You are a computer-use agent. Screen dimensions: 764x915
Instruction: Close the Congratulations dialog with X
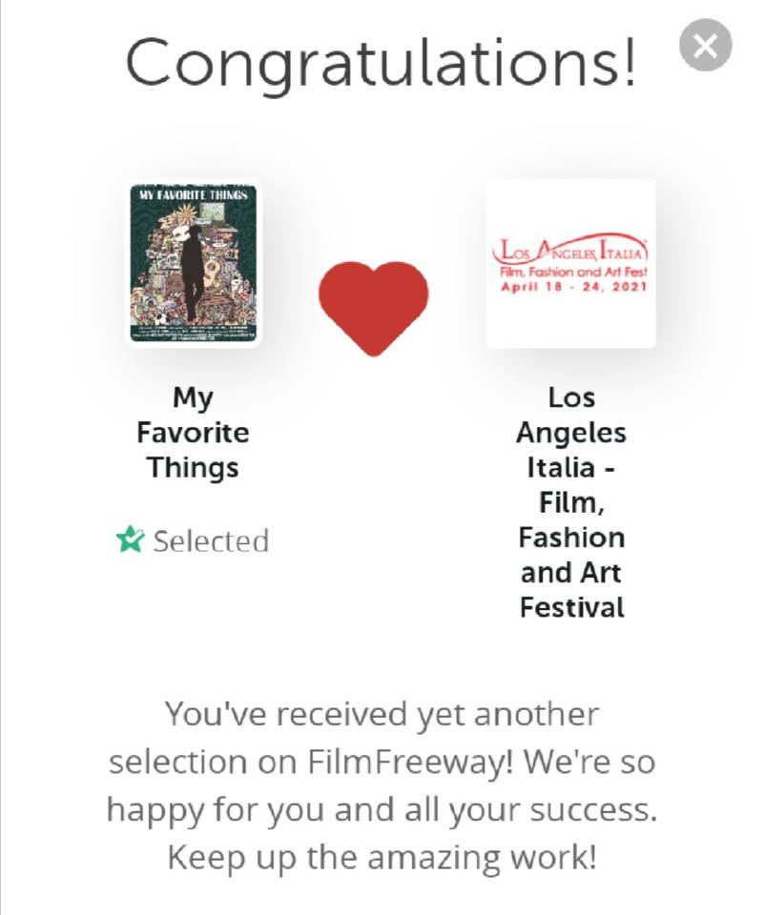(x=706, y=47)
